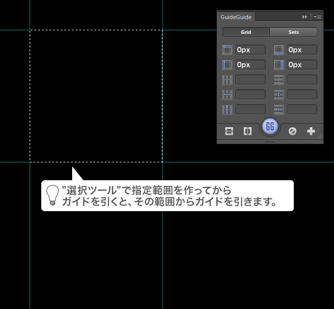Add vertical midpoint guide
Viewport: 334px width, 309px height.
coord(247,131)
